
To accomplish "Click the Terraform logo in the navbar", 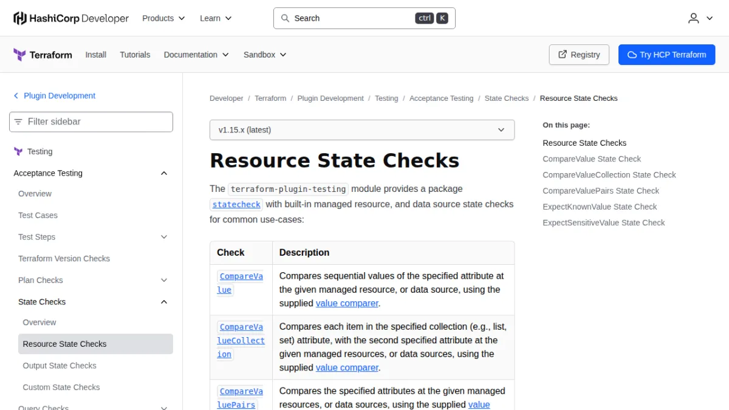I will click(43, 55).
